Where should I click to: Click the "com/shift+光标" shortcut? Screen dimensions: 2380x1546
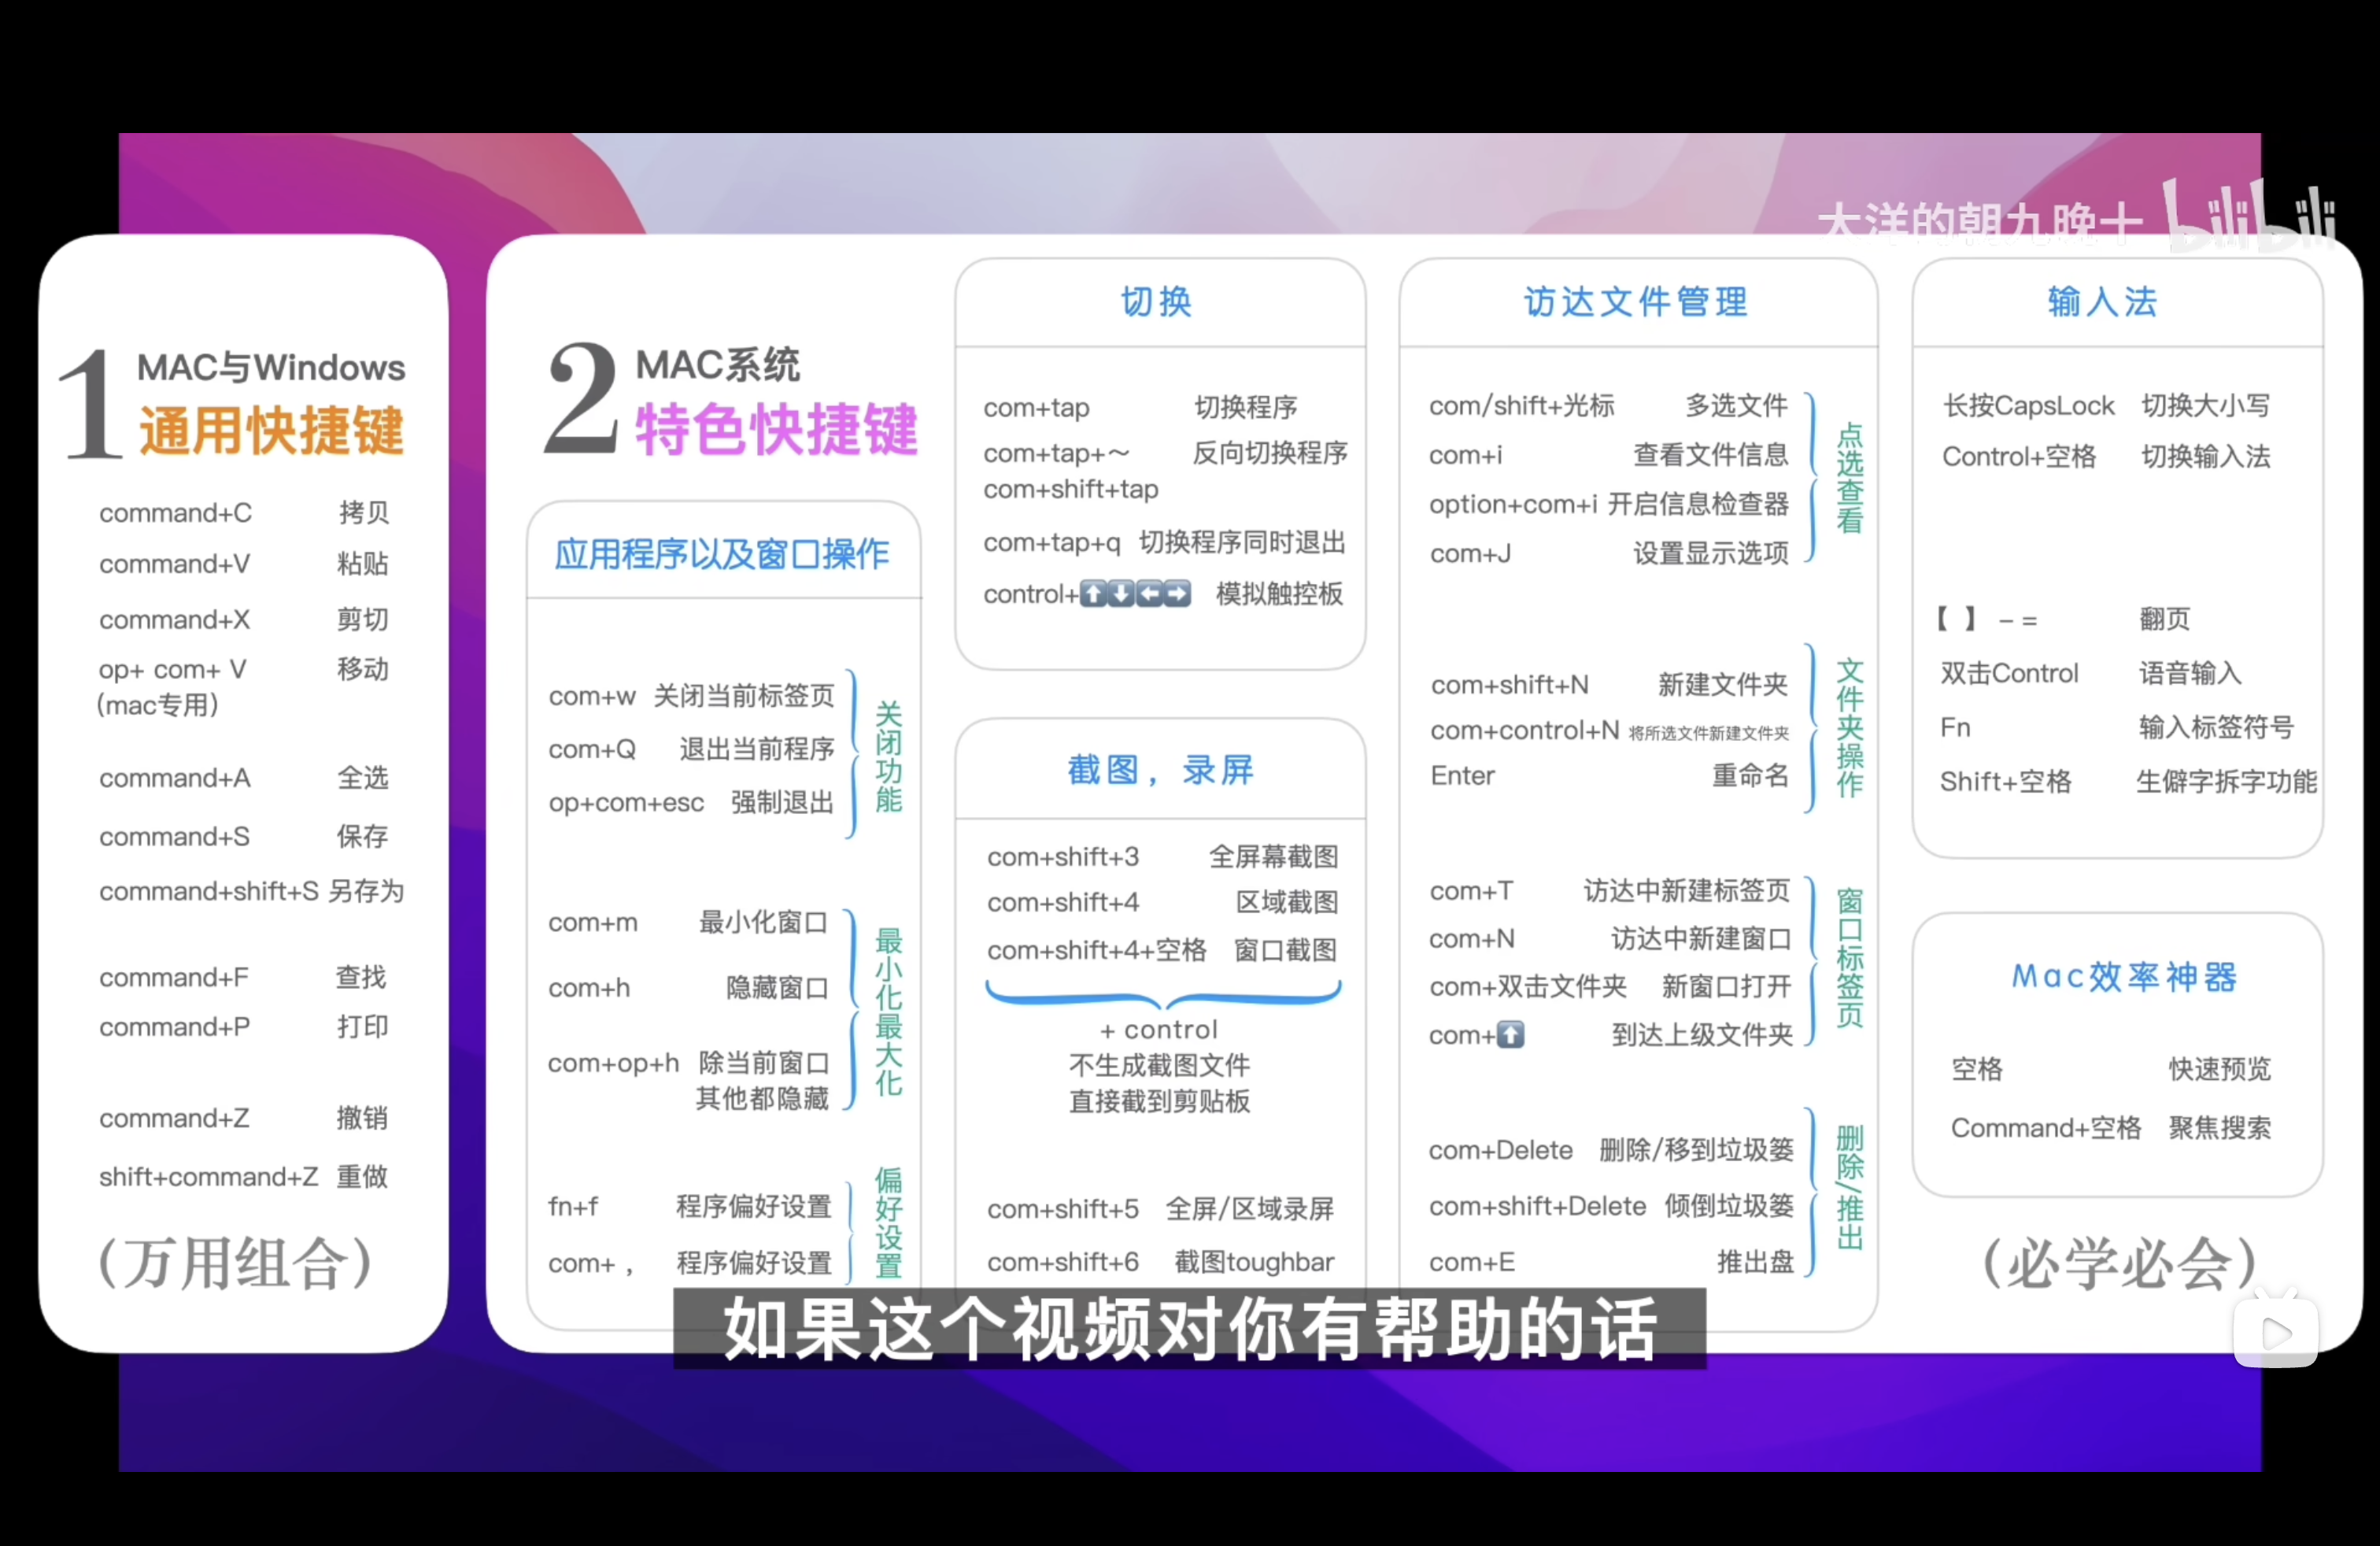[x=1522, y=405]
